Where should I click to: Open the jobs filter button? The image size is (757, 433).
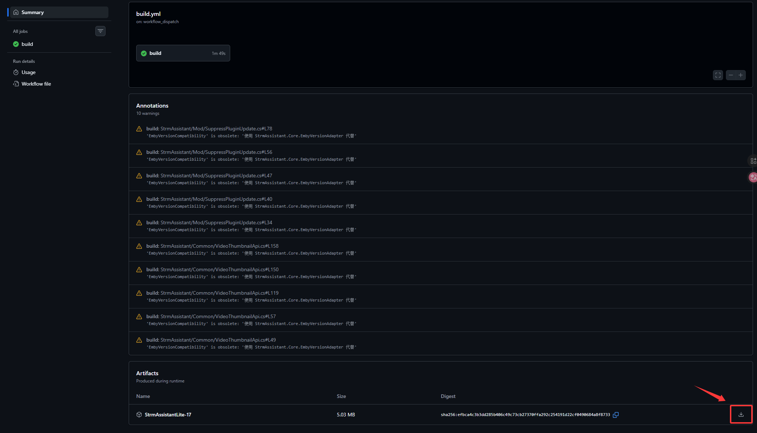click(100, 31)
